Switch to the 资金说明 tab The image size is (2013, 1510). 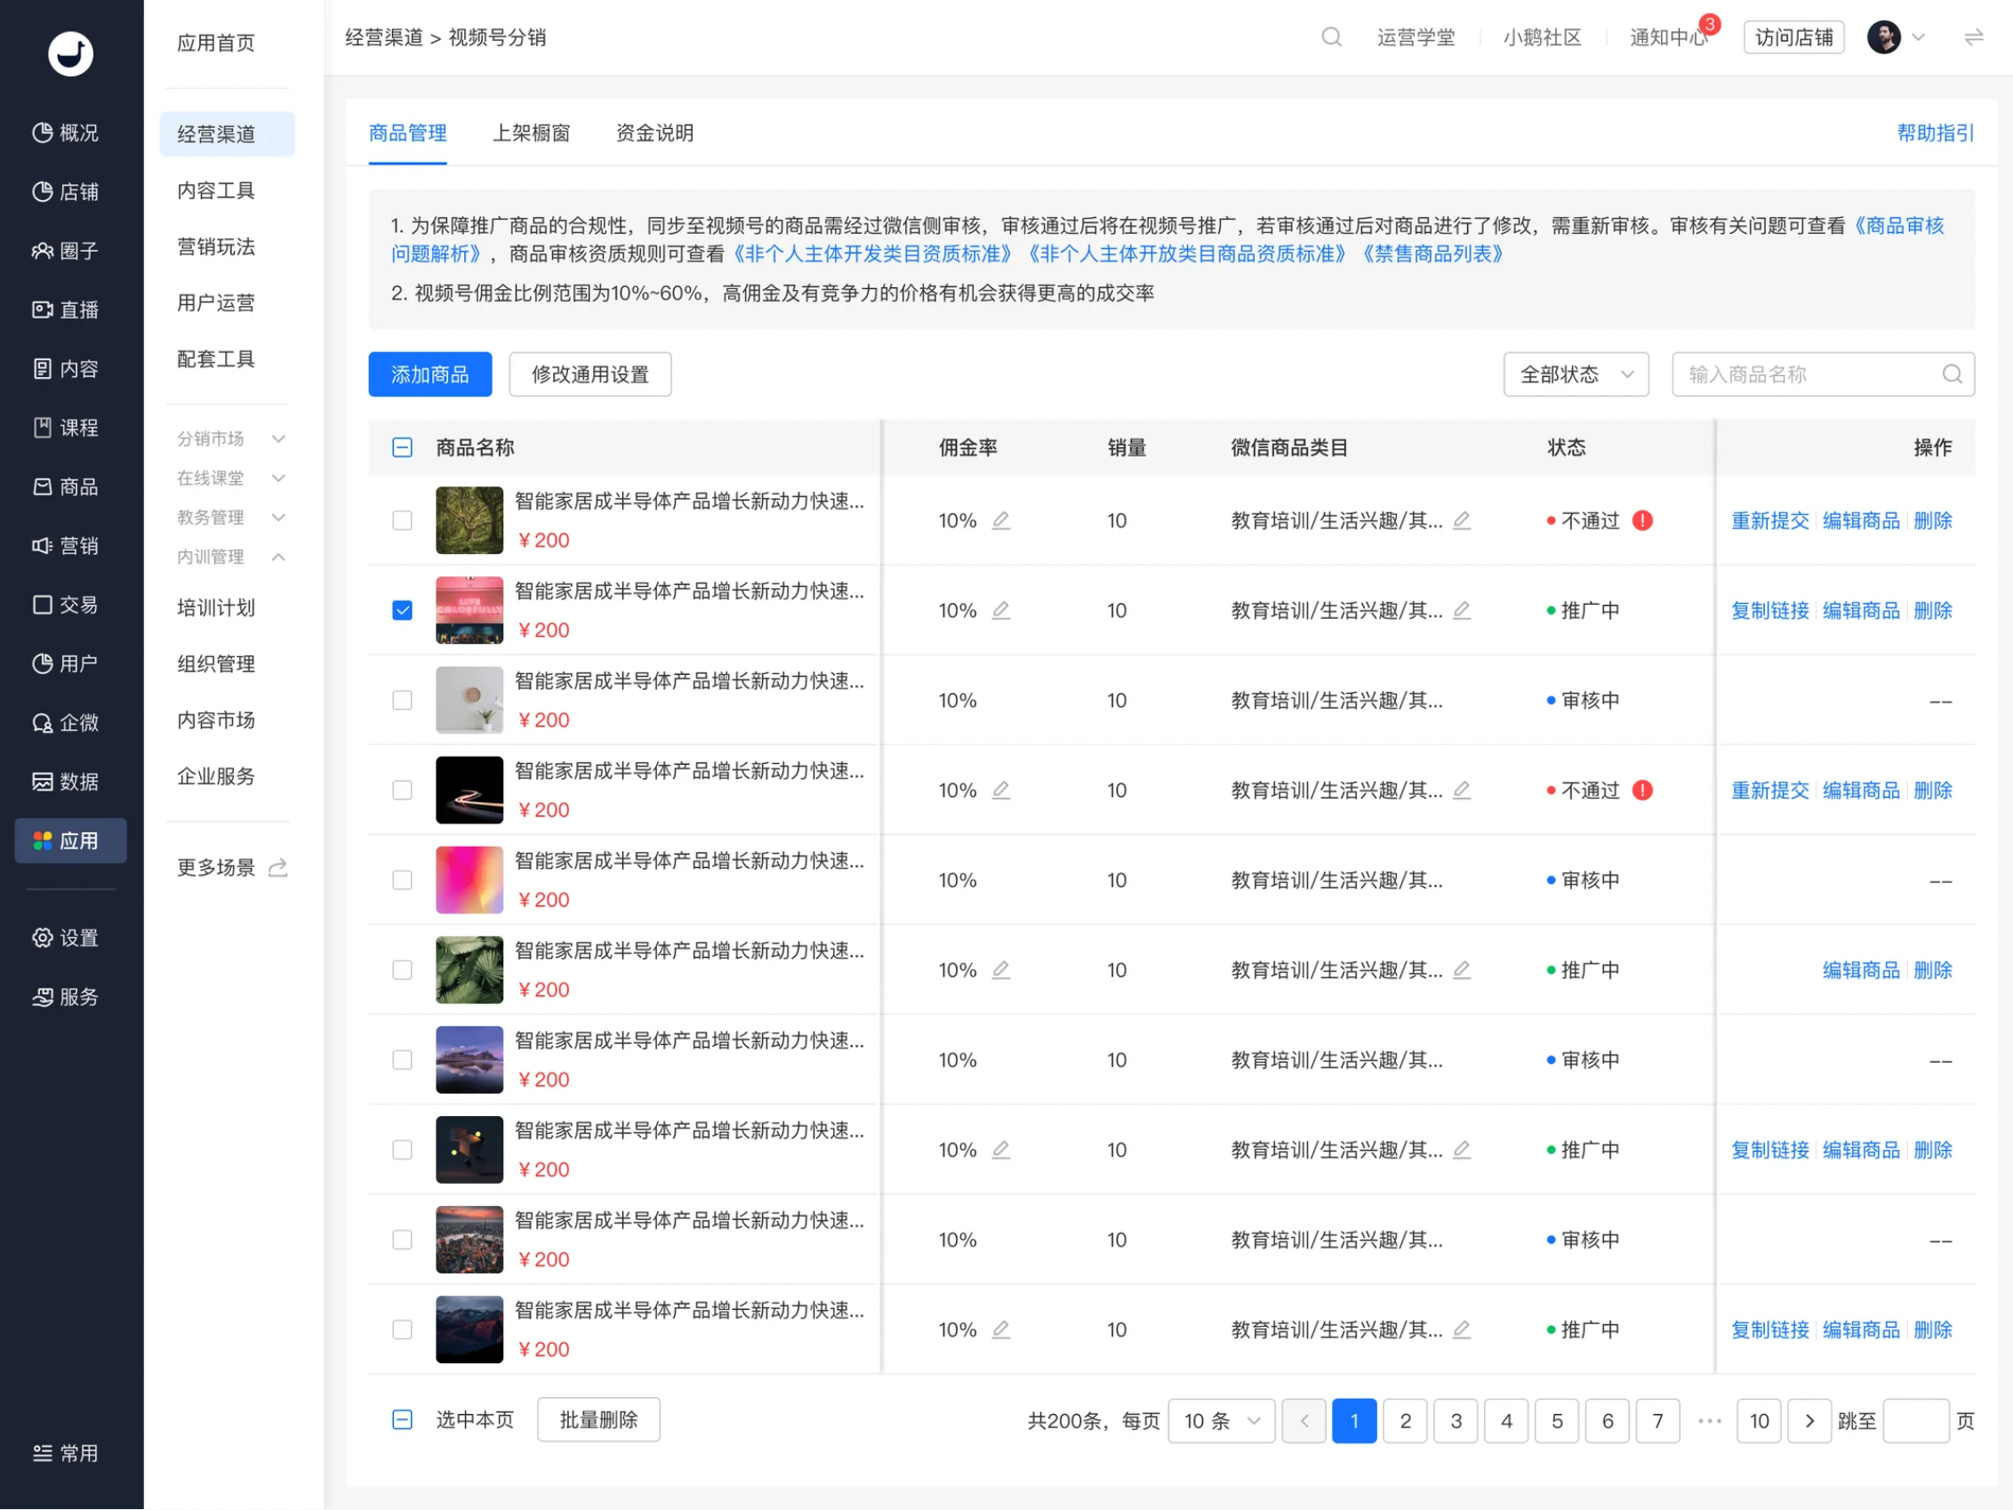pos(654,133)
